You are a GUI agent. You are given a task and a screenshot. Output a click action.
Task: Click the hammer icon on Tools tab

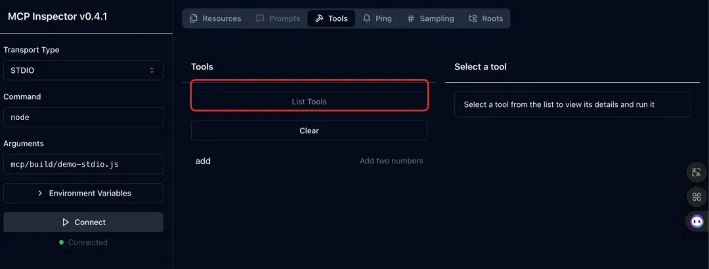[x=320, y=18]
